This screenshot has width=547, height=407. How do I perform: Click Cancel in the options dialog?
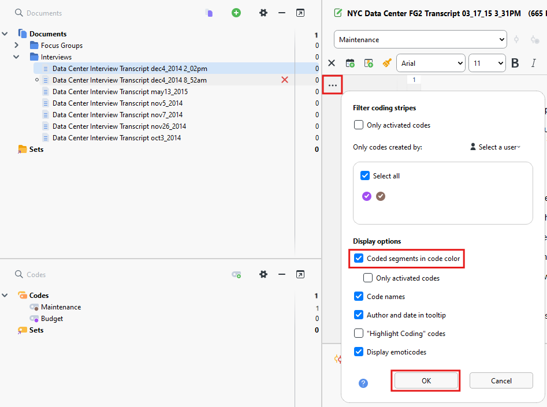(501, 380)
